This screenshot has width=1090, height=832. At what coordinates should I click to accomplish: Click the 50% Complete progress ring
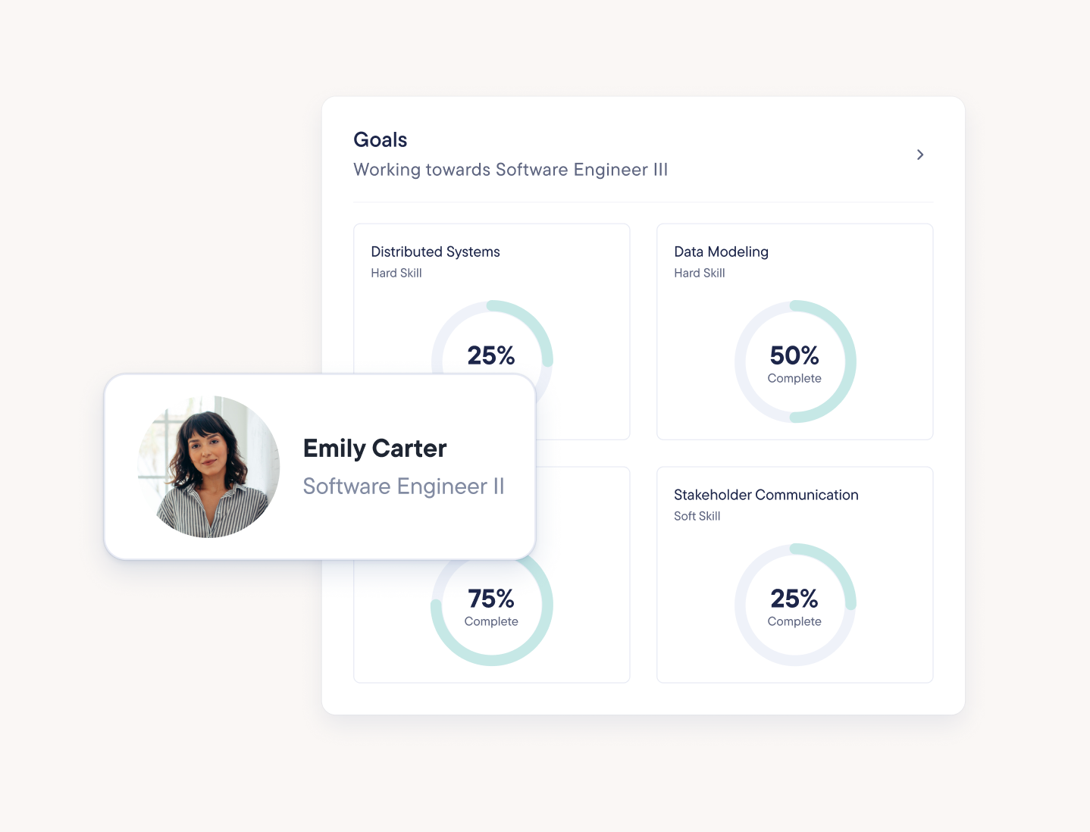point(794,361)
